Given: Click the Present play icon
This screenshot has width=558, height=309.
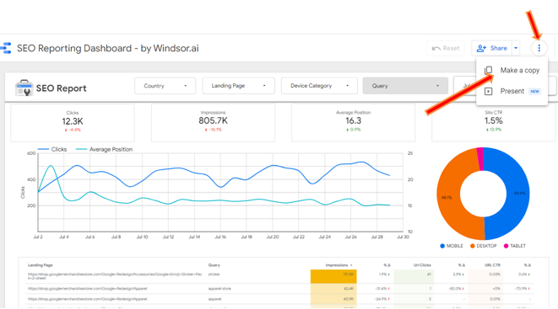Looking at the screenshot, I should tap(488, 91).
